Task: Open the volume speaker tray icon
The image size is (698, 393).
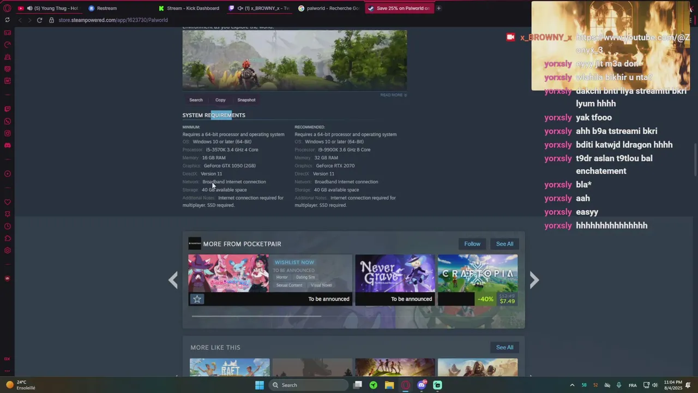Action: [x=655, y=385]
